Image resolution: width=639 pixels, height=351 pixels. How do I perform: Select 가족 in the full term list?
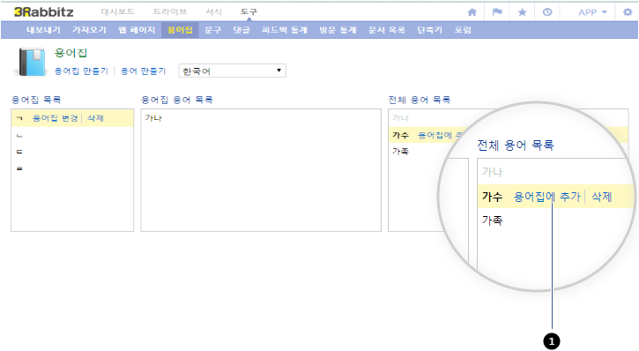tap(400, 151)
